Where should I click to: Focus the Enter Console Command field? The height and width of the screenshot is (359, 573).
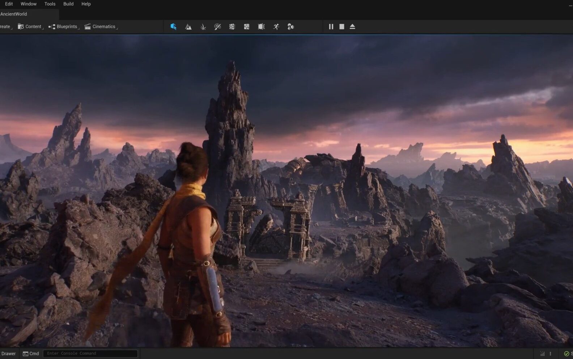click(x=90, y=354)
